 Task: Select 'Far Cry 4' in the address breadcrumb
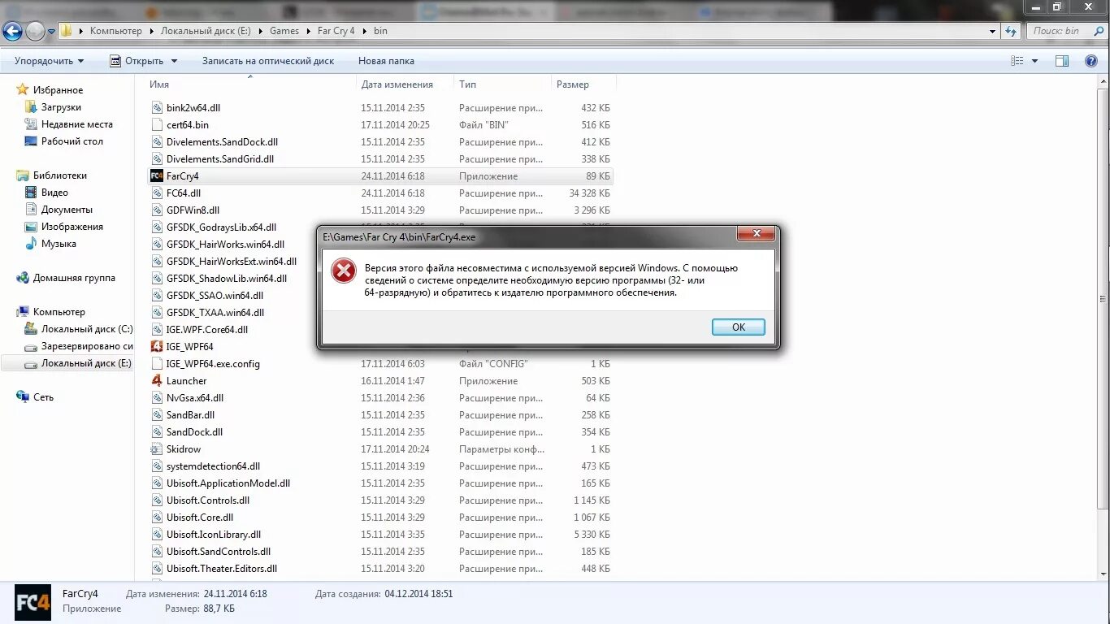(336, 31)
